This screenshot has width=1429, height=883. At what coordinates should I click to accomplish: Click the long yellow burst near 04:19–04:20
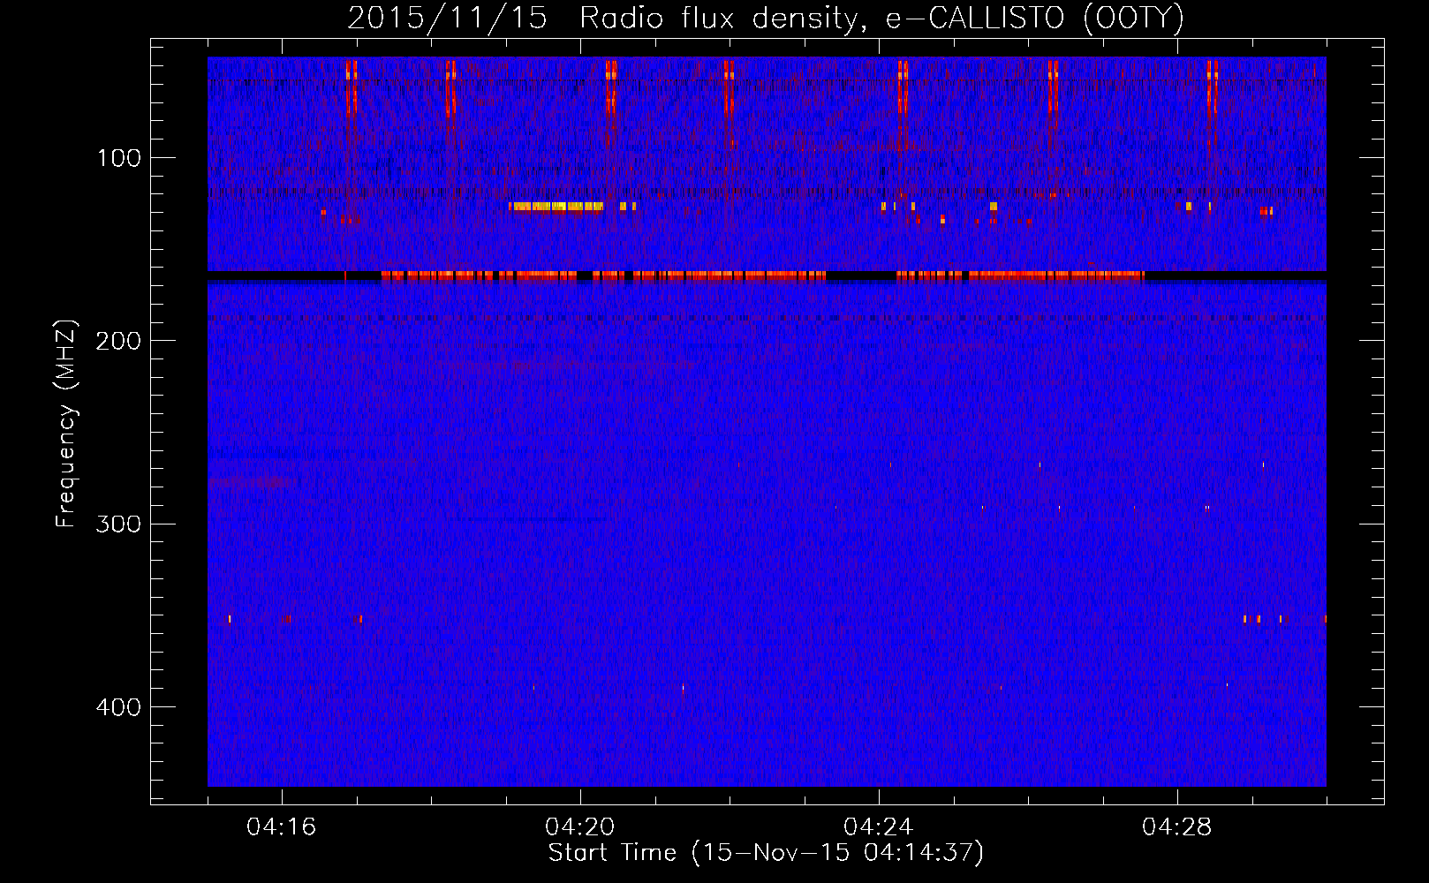click(556, 208)
